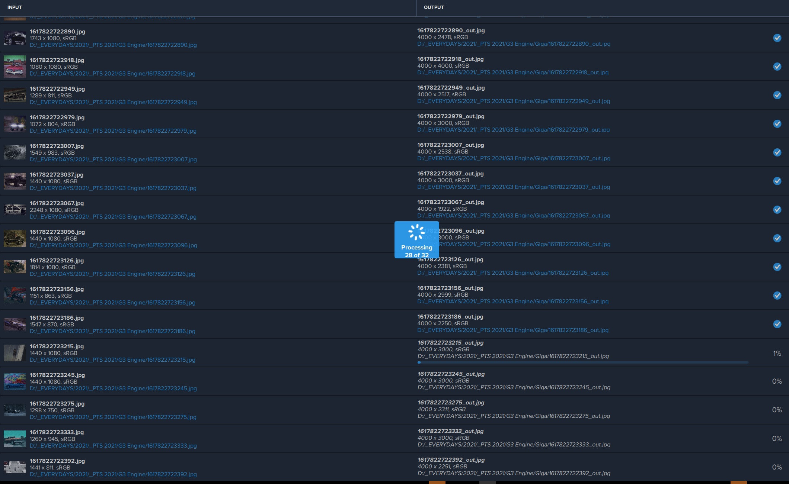The width and height of the screenshot is (789, 484).
Task: Select thumbnail of 1617822723037.jpg
Action: 15,181
